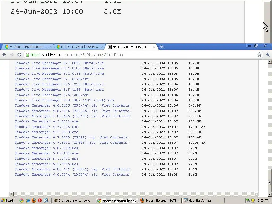Click the 1,005.8K file size text
The height and width of the screenshot is (204, 272).
(x=197, y=143)
